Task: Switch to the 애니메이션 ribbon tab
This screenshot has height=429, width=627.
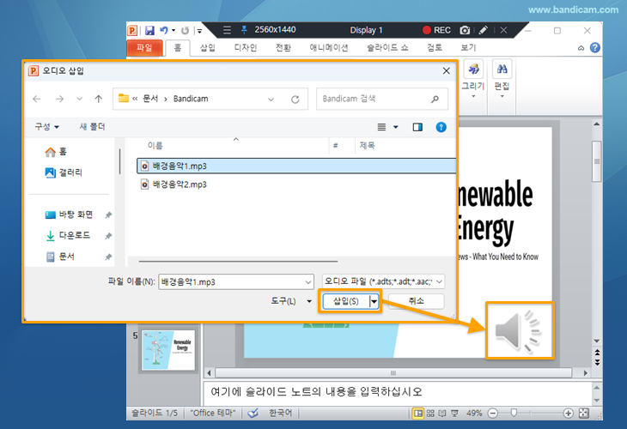Action: pyautogui.click(x=329, y=47)
